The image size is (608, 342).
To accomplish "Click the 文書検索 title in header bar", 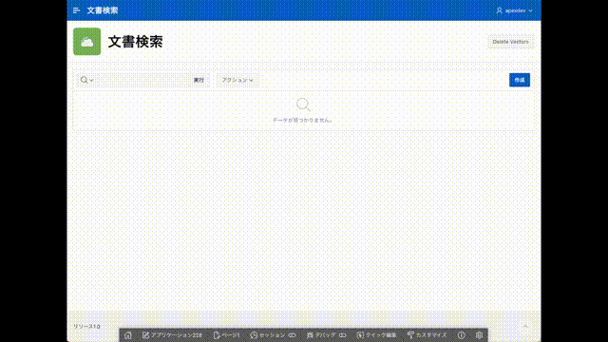I will pyautogui.click(x=103, y=10).
